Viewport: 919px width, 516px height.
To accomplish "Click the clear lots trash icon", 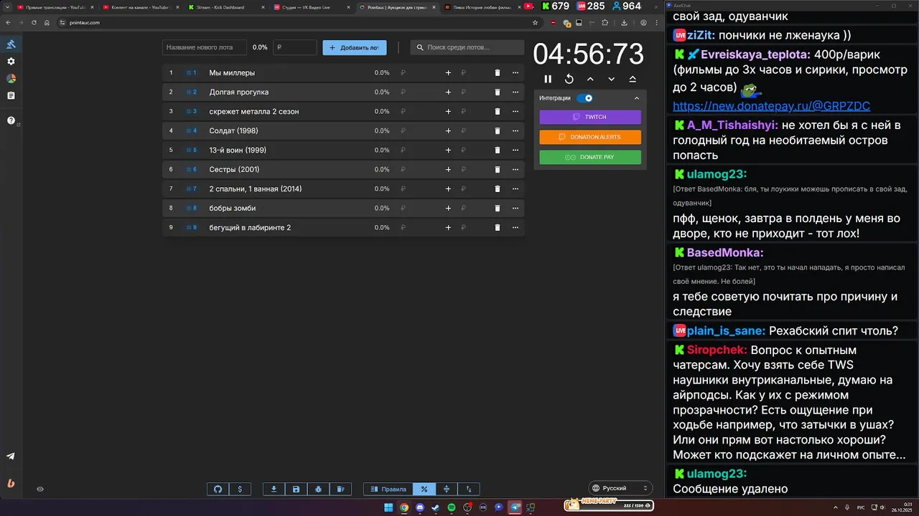I will [x=340, y=489].
